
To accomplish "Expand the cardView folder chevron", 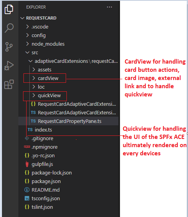I will pos(34,78).
